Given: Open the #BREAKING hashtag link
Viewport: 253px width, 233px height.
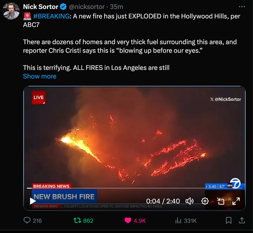Looking at the screenshot, I should pos(51,16).
